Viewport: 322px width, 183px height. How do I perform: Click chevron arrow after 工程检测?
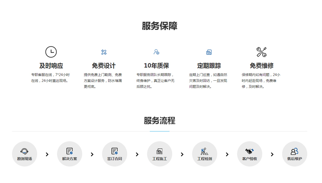pyautogui.click(x=227, y=154)
